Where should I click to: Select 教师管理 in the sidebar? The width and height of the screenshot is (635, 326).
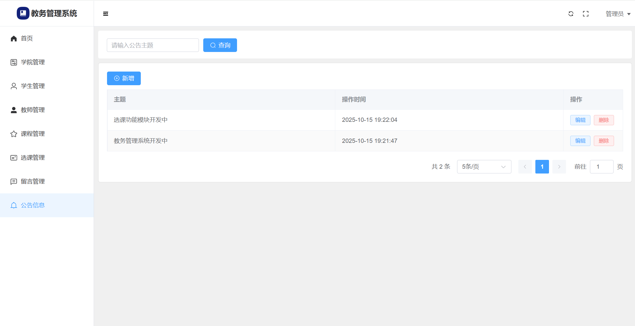(x=33, y=110)
